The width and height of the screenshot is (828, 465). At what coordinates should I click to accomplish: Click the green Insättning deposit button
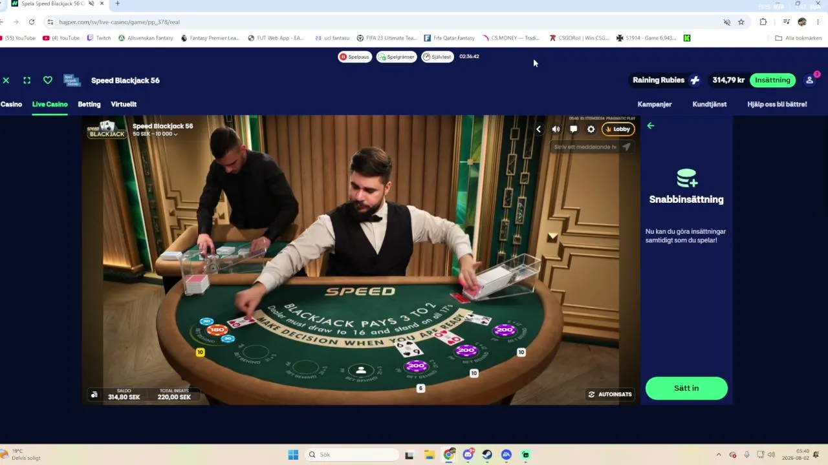point(773,80)
